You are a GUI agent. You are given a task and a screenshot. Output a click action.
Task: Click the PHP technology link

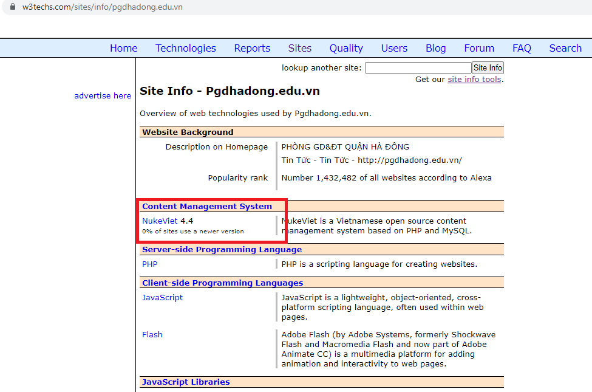coord(149,264)
